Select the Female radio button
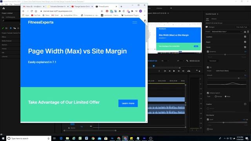This screenshot has height=141, width=251. 216,96
